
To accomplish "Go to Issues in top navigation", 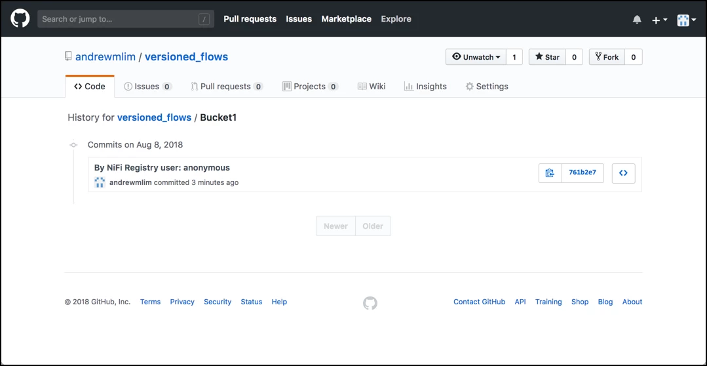I will point(299,19).
